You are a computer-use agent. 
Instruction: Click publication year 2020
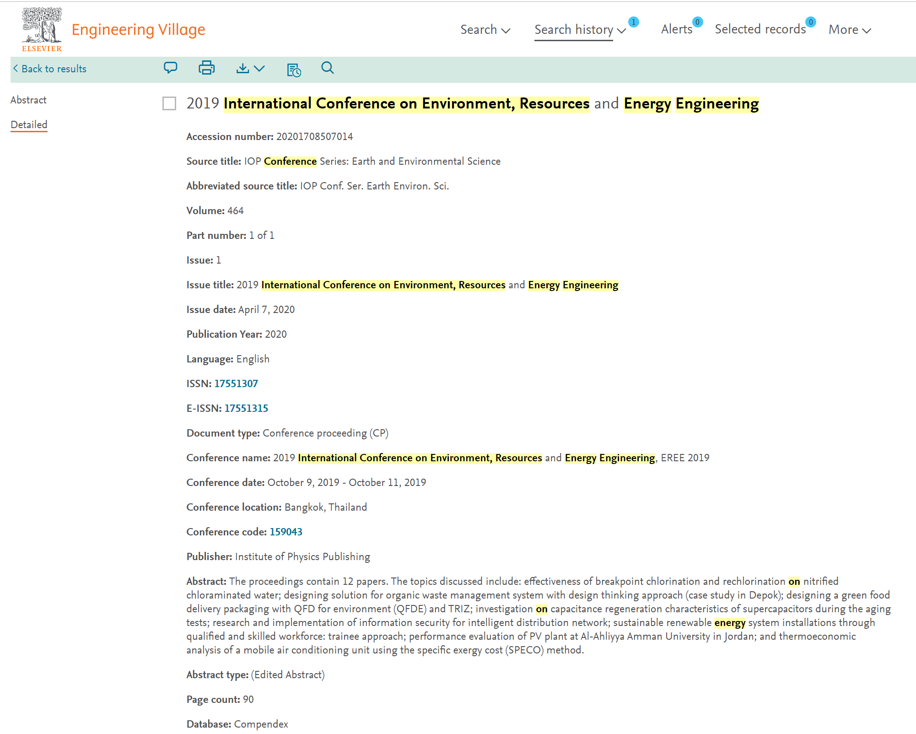tap(276, 334)
